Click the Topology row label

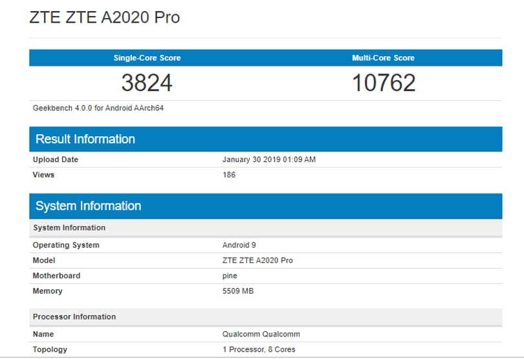pos(50,350)
